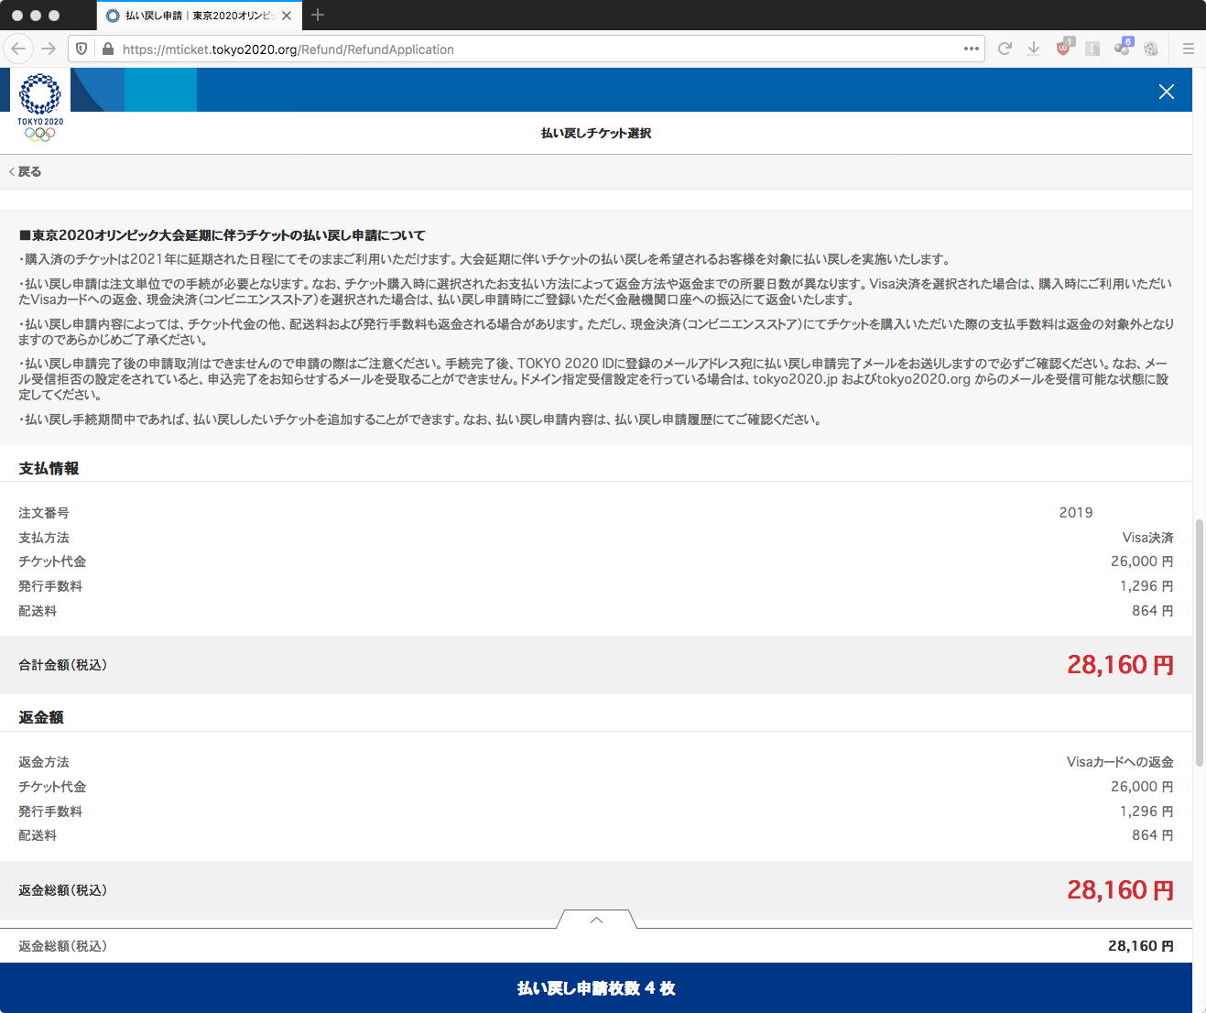
Task: Open the downloads arrow icon
Action: tap(1033, 49)
